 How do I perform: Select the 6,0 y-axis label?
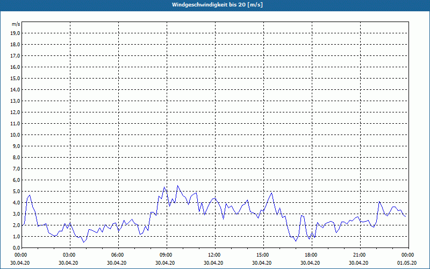(x=17, y=180)
